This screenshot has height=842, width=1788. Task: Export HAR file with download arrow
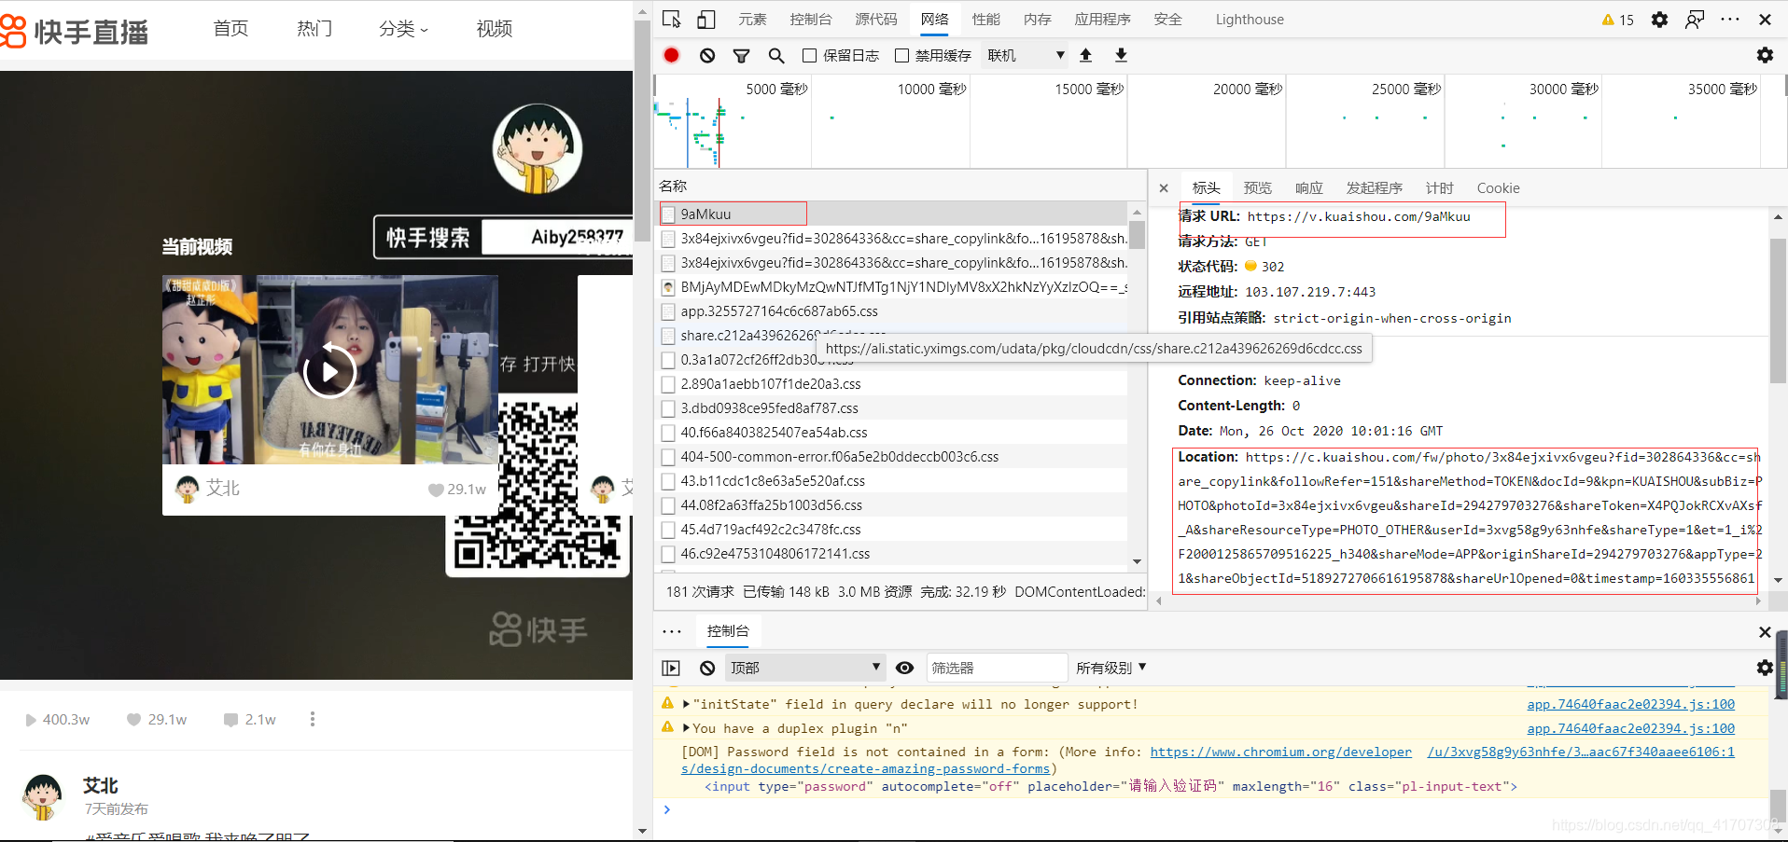point(1121,55)
